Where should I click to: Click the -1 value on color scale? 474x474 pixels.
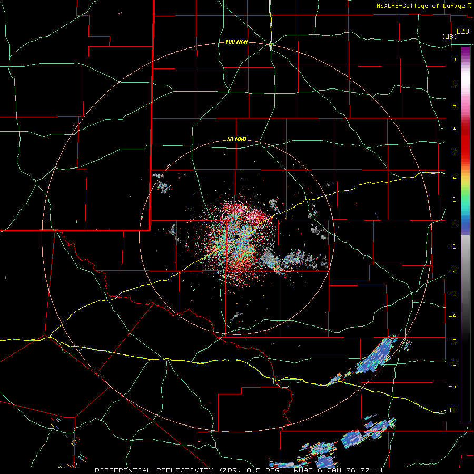click(x=452, y=246)
